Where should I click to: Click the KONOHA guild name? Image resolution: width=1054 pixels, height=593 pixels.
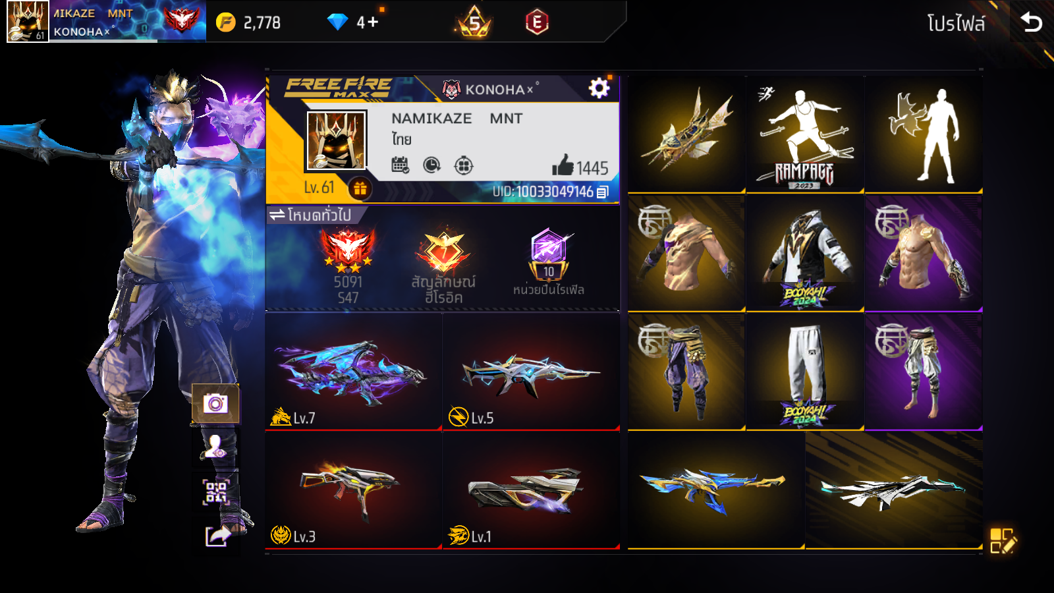495,90
